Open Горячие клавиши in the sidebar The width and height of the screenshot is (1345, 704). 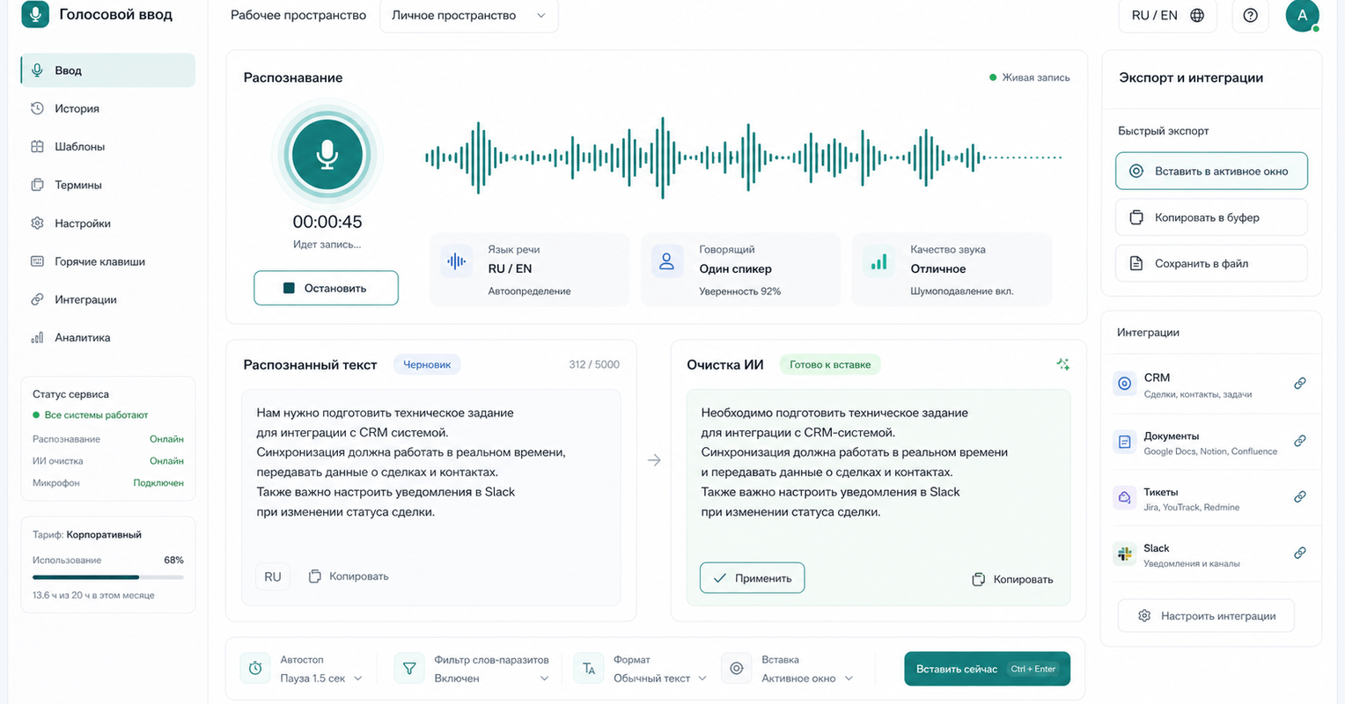tap(108, 261)
